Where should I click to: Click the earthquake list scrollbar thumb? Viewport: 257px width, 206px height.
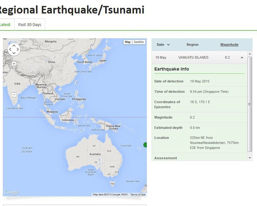(249, 104)
